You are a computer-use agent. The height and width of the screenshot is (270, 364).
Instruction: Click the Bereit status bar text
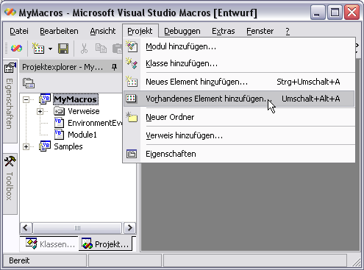coord(19,260)
